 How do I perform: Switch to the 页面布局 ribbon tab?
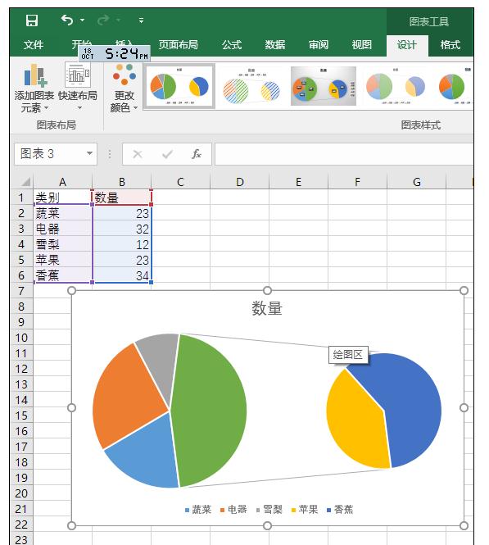tap(179, 45)
